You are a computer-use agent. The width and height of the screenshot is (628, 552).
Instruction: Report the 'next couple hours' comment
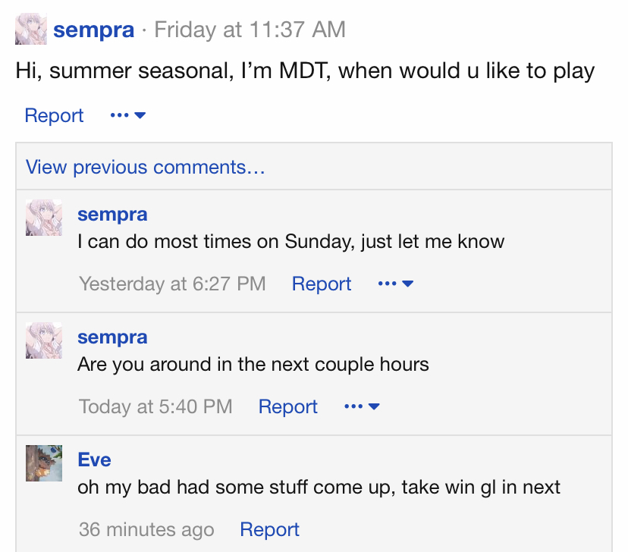point(288,407)
